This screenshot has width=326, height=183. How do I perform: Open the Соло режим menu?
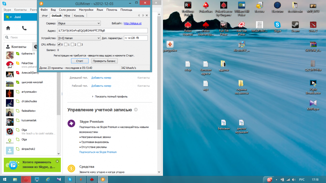click(67, 9)
